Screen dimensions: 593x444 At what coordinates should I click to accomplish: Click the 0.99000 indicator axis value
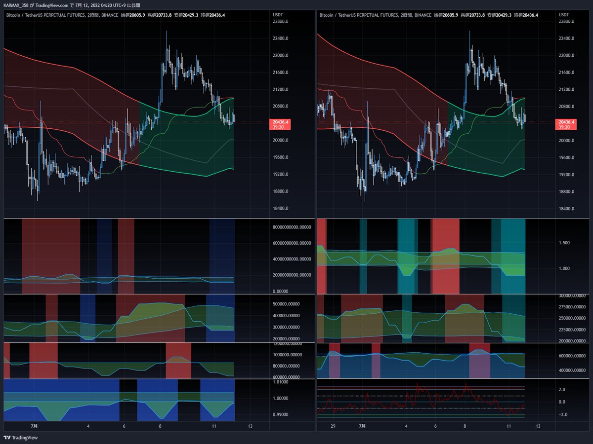pos(281,415)
